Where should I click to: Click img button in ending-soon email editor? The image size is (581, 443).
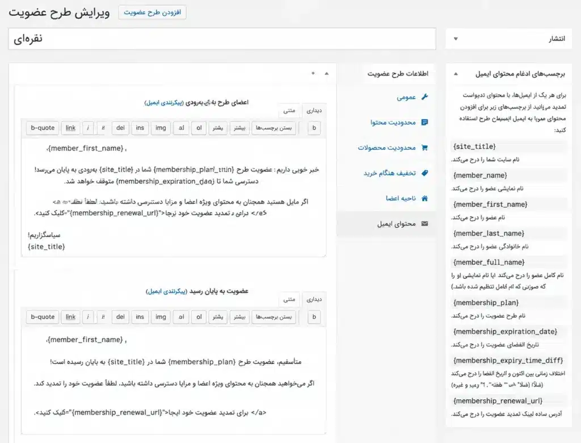161,128
